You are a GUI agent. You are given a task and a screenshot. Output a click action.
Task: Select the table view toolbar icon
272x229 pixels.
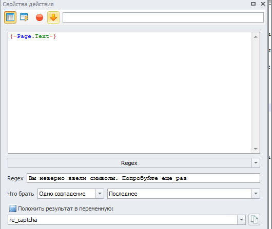[x=10, y=17]
